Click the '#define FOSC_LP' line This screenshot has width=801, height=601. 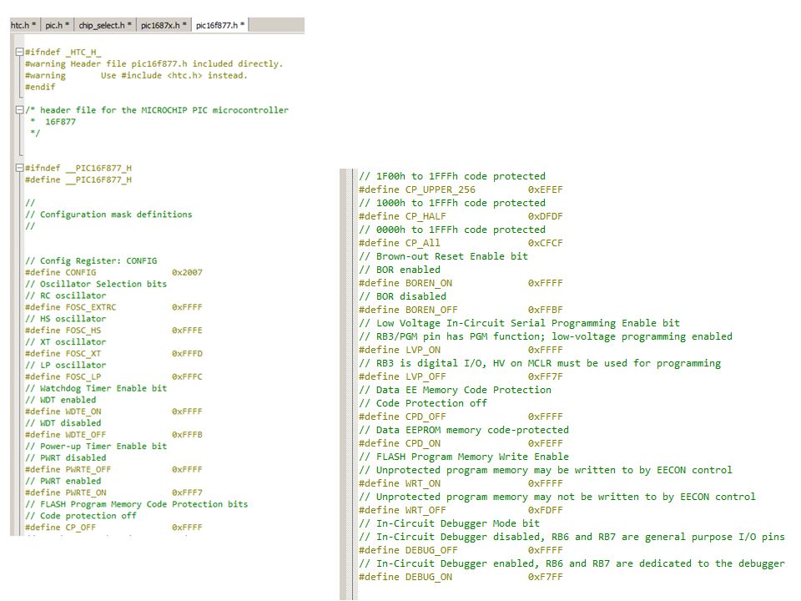pos(113,376)
